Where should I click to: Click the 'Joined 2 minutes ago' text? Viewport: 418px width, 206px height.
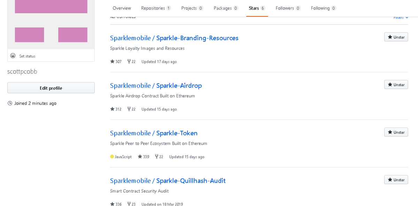click(x=35, y=104)
